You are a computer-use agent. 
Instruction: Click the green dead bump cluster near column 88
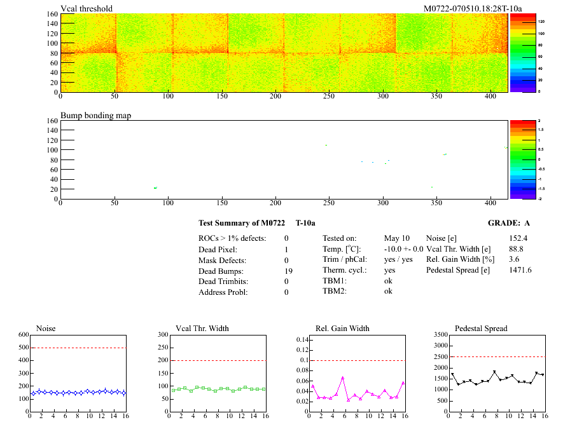(155, 187)
